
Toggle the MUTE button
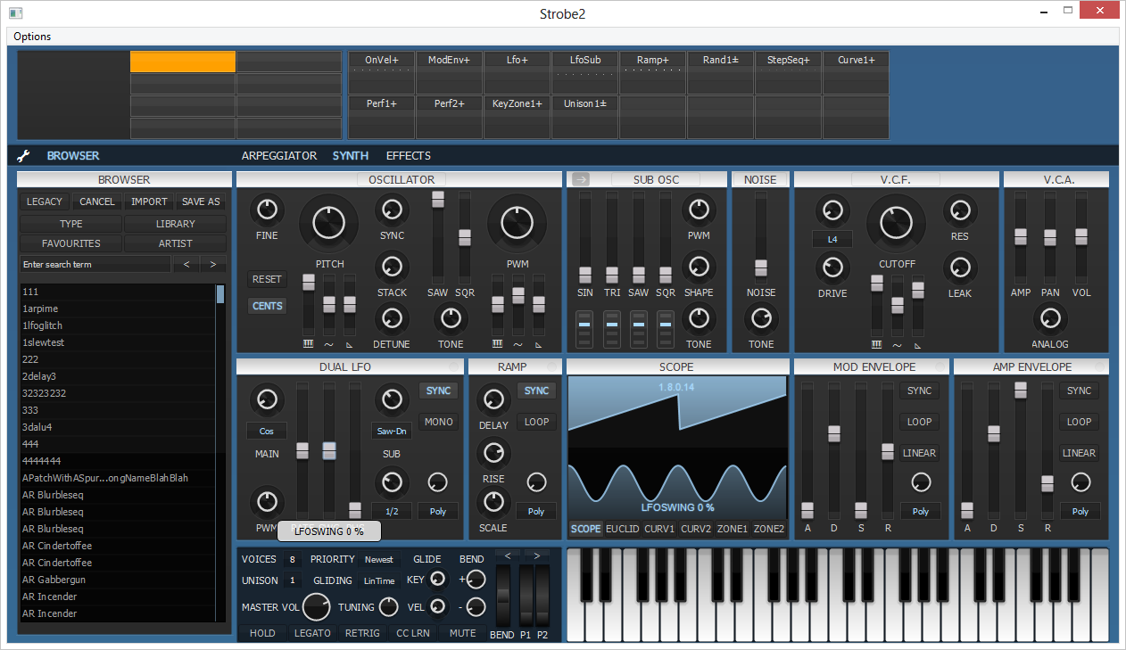click(x=462, y=633)
